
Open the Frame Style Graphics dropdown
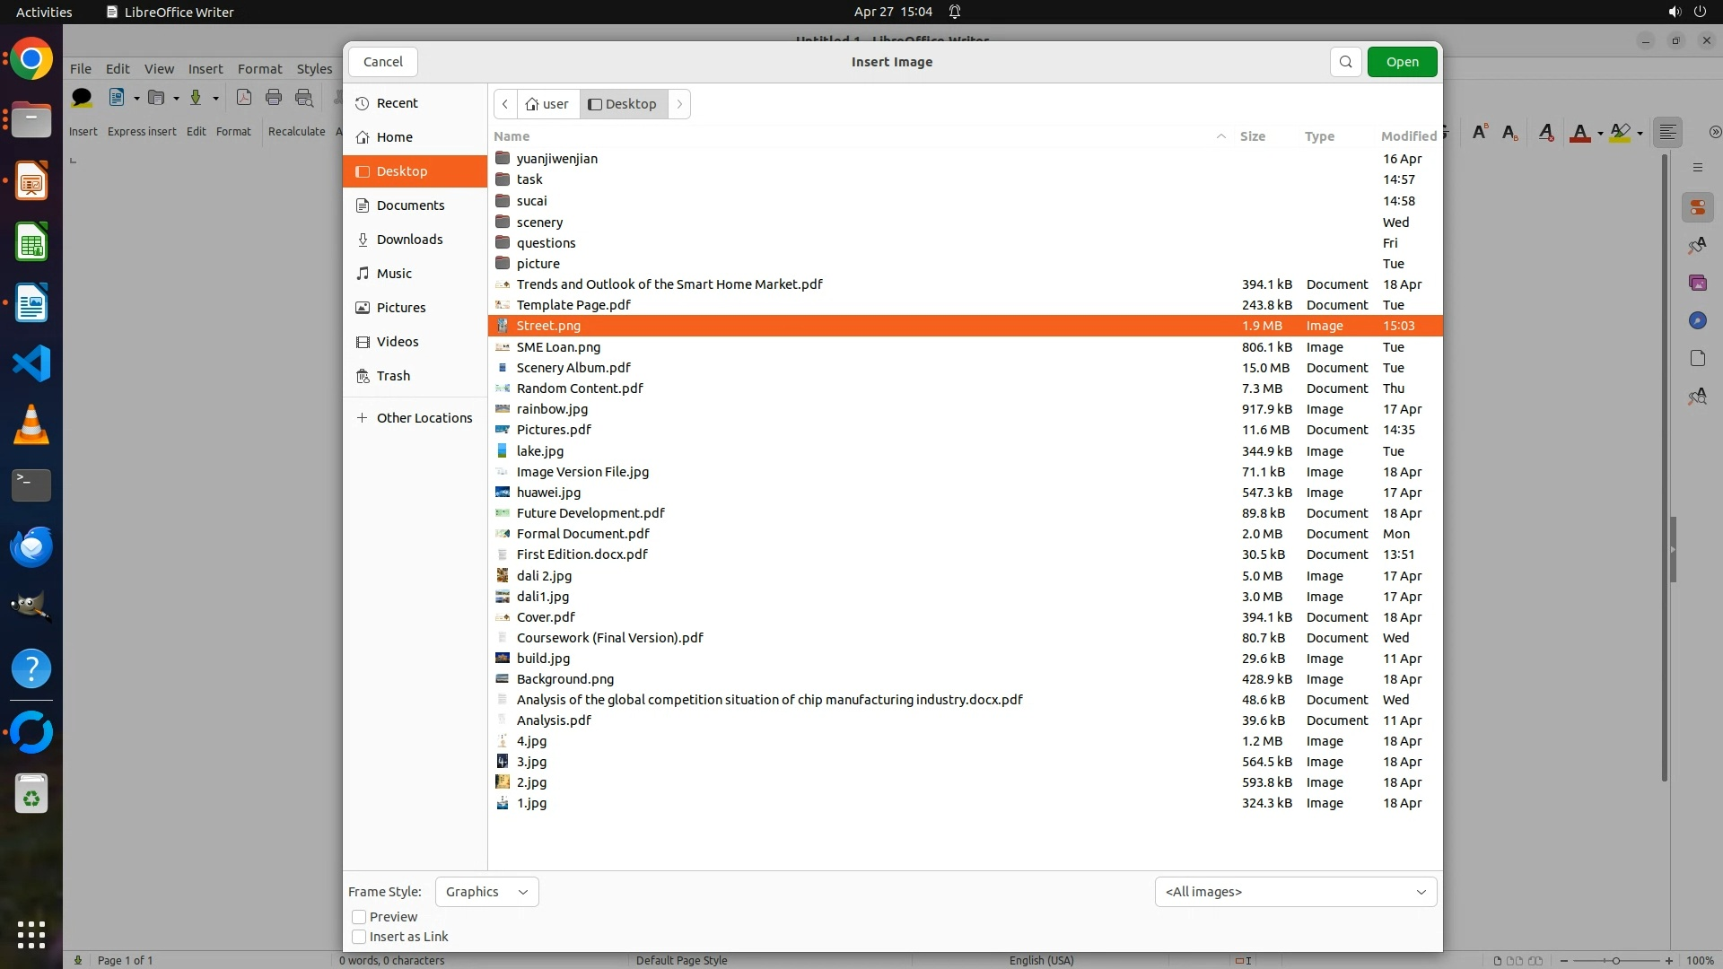point(486,892)
